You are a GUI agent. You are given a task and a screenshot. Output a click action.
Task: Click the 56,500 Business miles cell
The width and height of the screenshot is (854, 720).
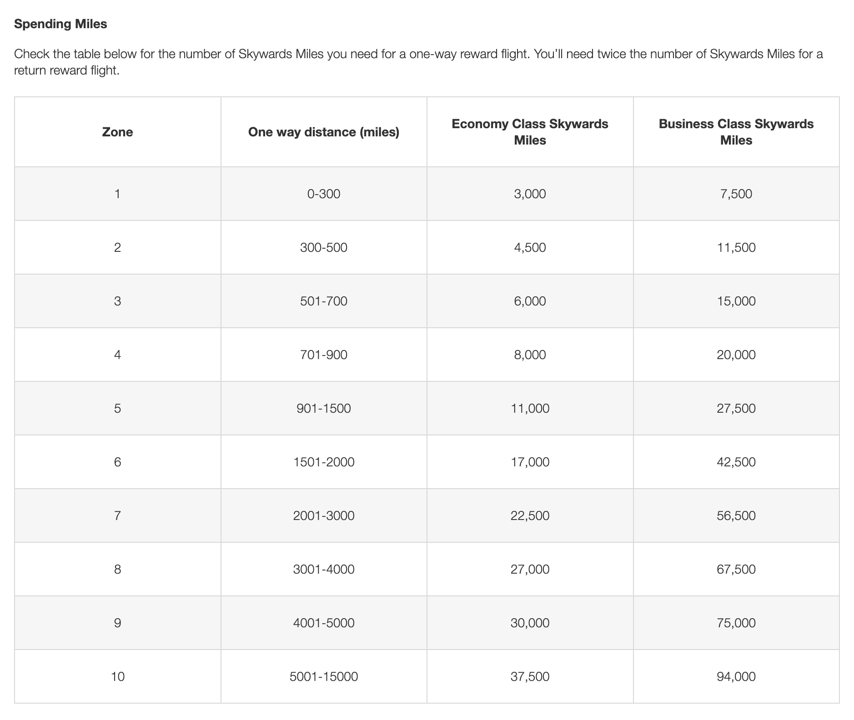pos(737,515)
